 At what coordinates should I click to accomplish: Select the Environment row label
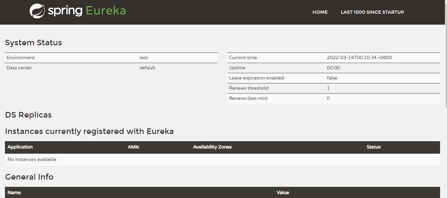21,57
